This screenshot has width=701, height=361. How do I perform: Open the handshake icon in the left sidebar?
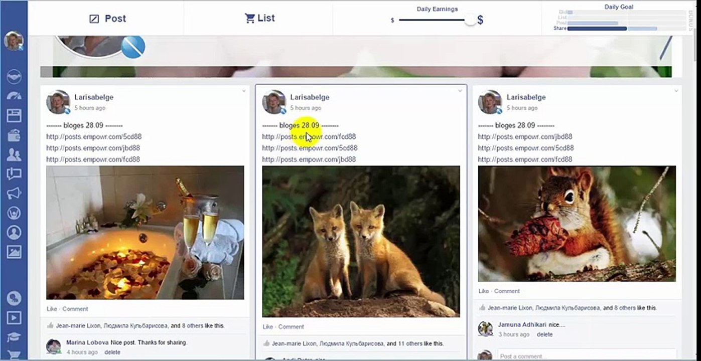(14, 77)
